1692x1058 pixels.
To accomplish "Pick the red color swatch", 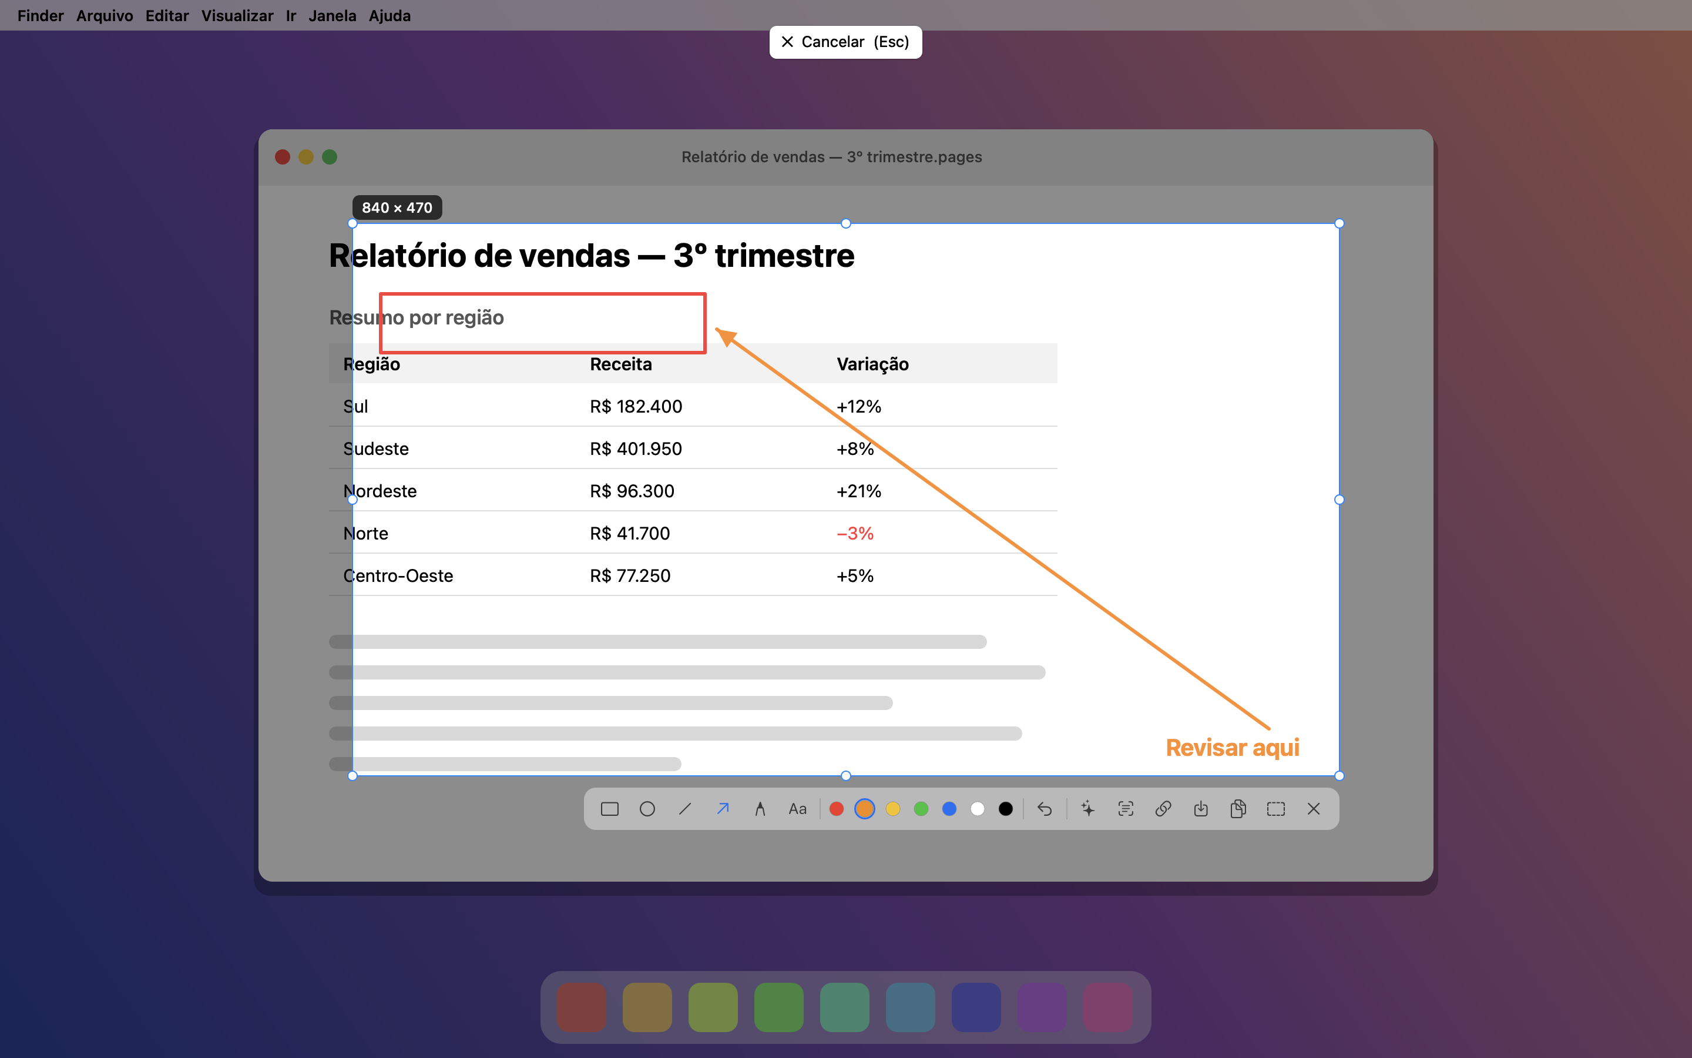I will (x=836, y=809).
